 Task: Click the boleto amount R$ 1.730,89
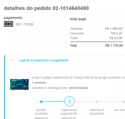(24, 24)
